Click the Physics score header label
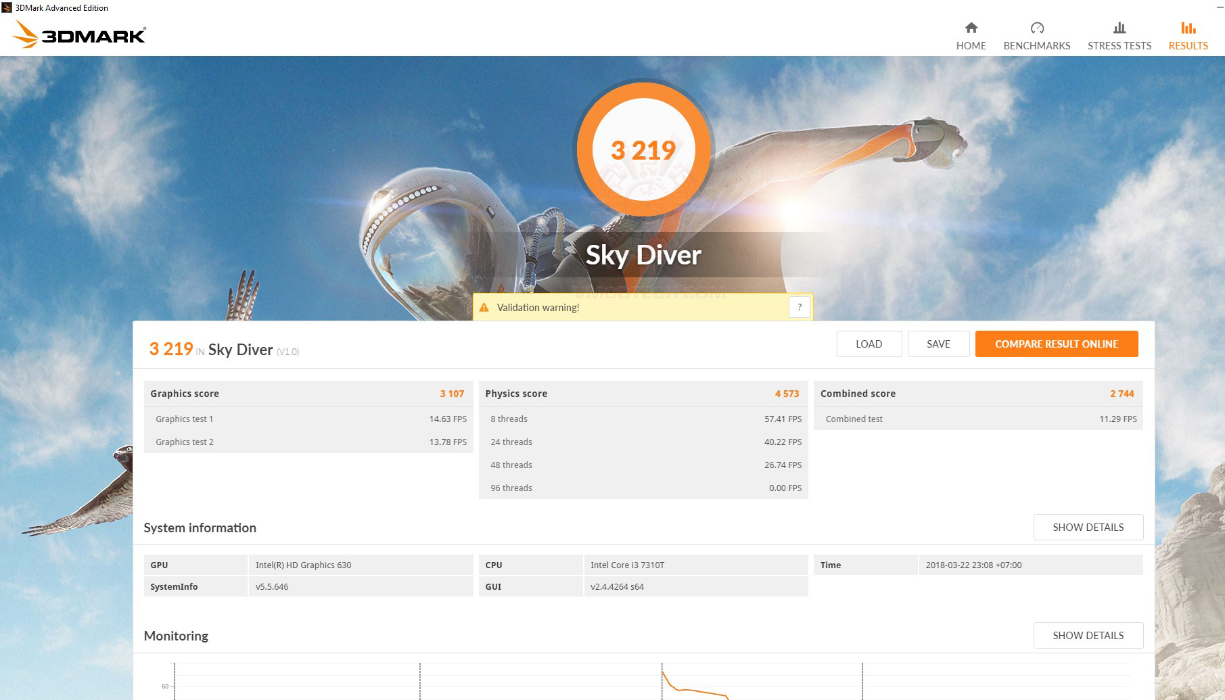 (516, 394)
